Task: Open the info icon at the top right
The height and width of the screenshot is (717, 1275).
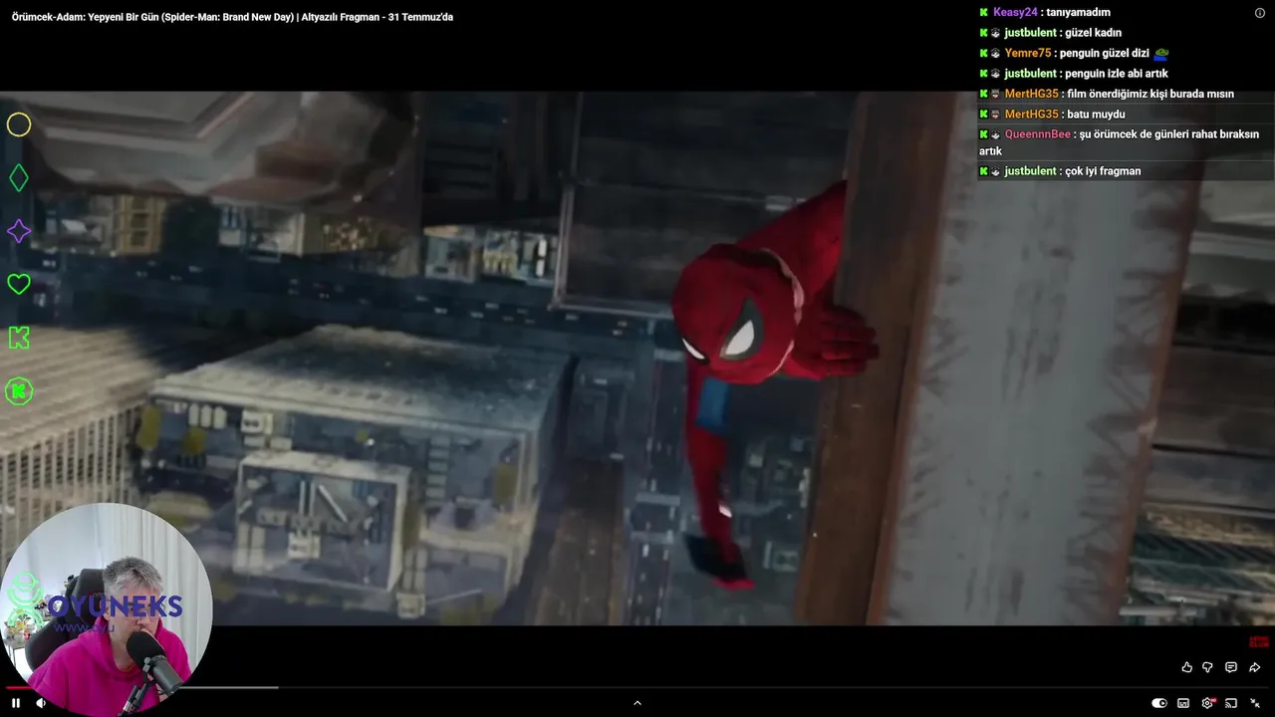Action: click(x=1260, y=13)
